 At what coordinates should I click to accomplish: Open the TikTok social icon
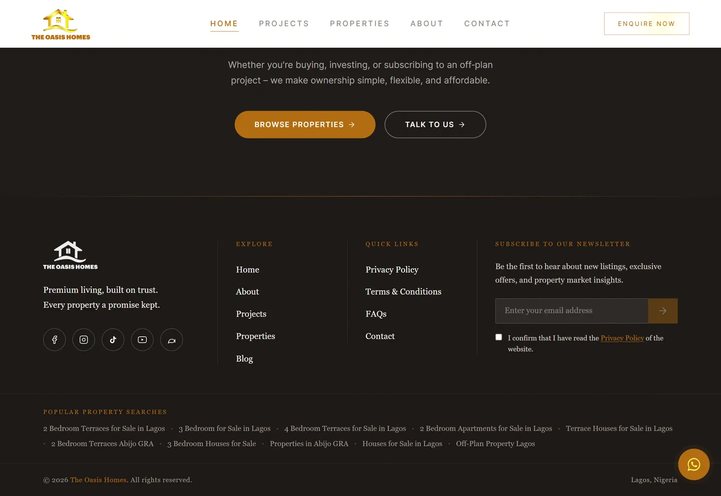point(113,340)
